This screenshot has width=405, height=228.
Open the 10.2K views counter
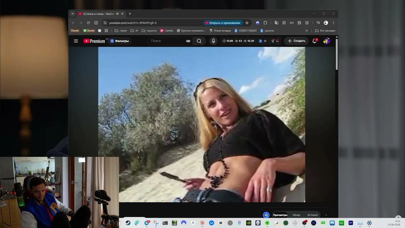pos(249,41)
